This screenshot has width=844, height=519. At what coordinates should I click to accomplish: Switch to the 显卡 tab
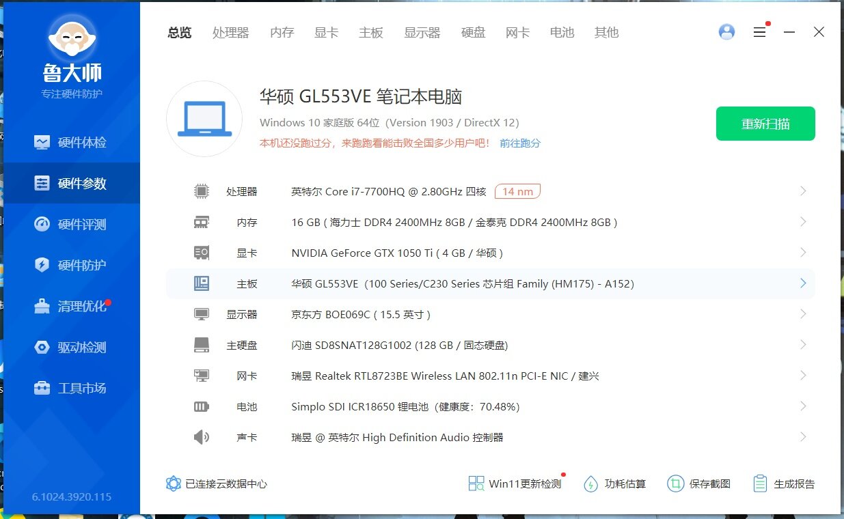click(326, 32)
